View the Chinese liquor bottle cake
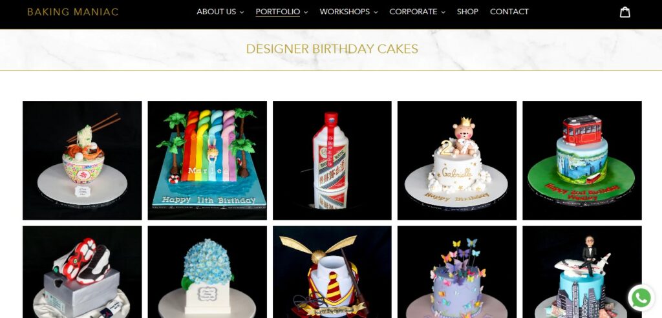 point(332,160)
